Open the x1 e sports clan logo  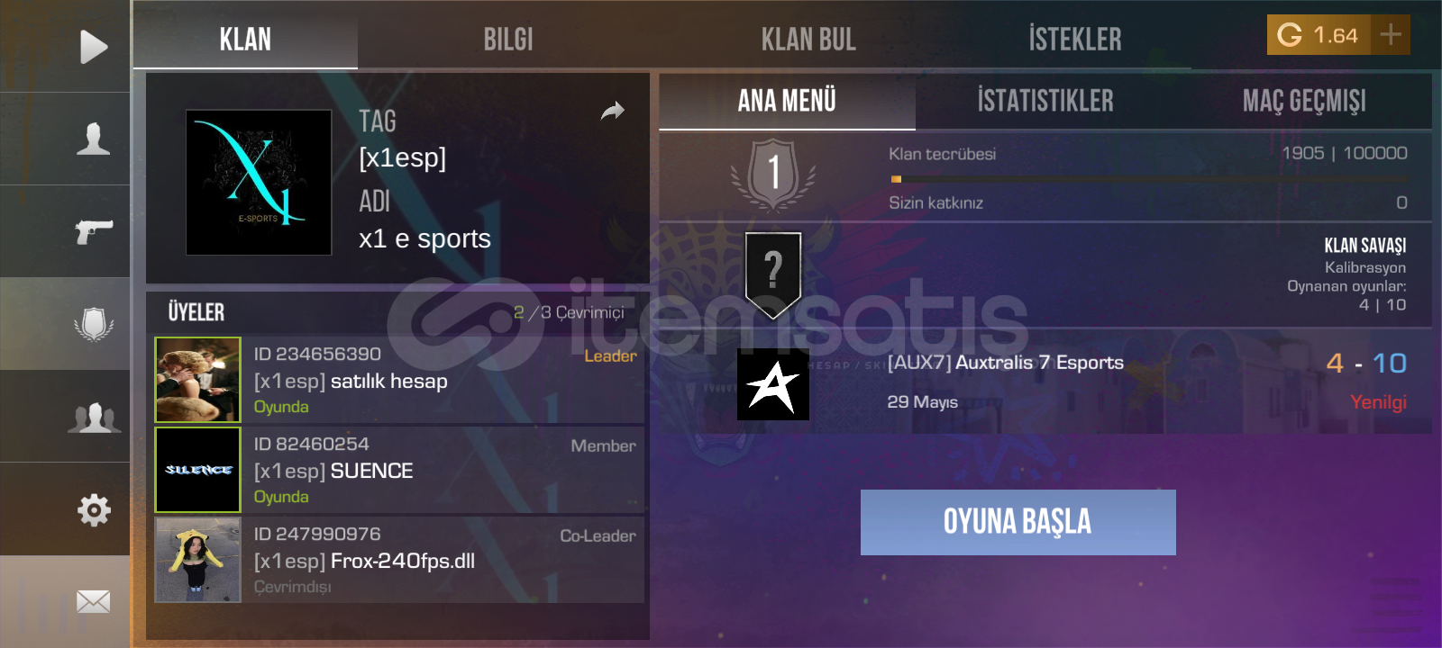click(x=259, y=183)
